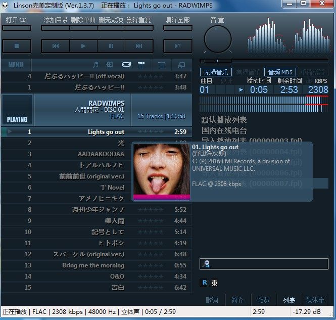
Task: Click the import arrow icon in the playlist toolbar
Action: pyautogui.click(x=110, y=65)
